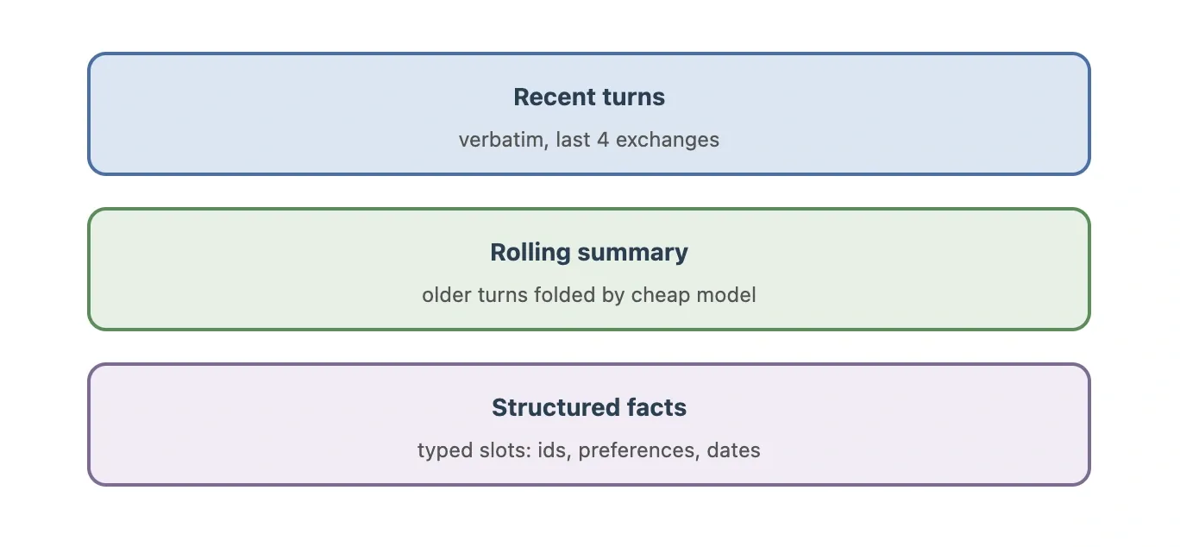Select the blue Recent turns box
The image size is (1180, 547).
pyautogui.click(x=589, y=114)
